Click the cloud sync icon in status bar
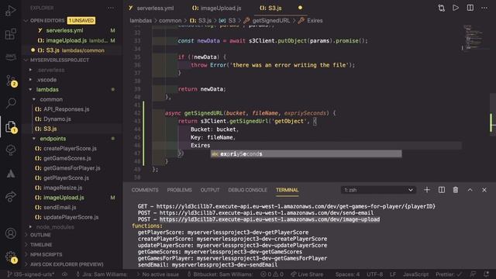The image size is (496, 279). [64, 274]
